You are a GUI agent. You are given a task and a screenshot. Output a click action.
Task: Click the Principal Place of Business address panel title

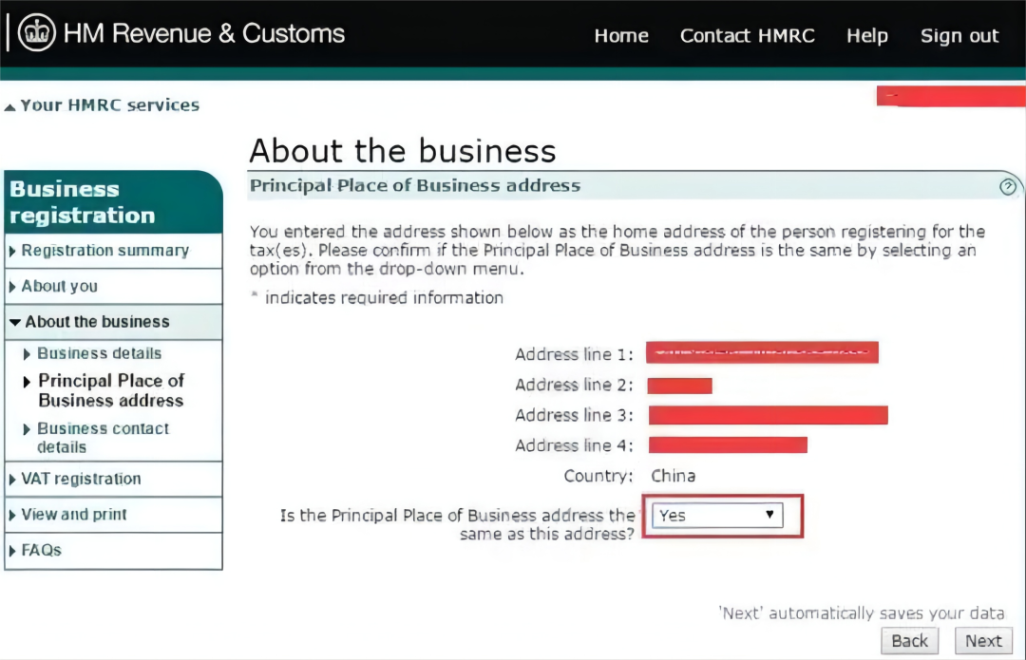tap(415, 186)
